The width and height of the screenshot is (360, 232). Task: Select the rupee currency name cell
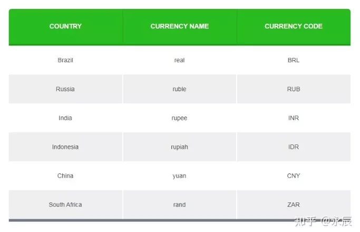click(x=180, y=118)
